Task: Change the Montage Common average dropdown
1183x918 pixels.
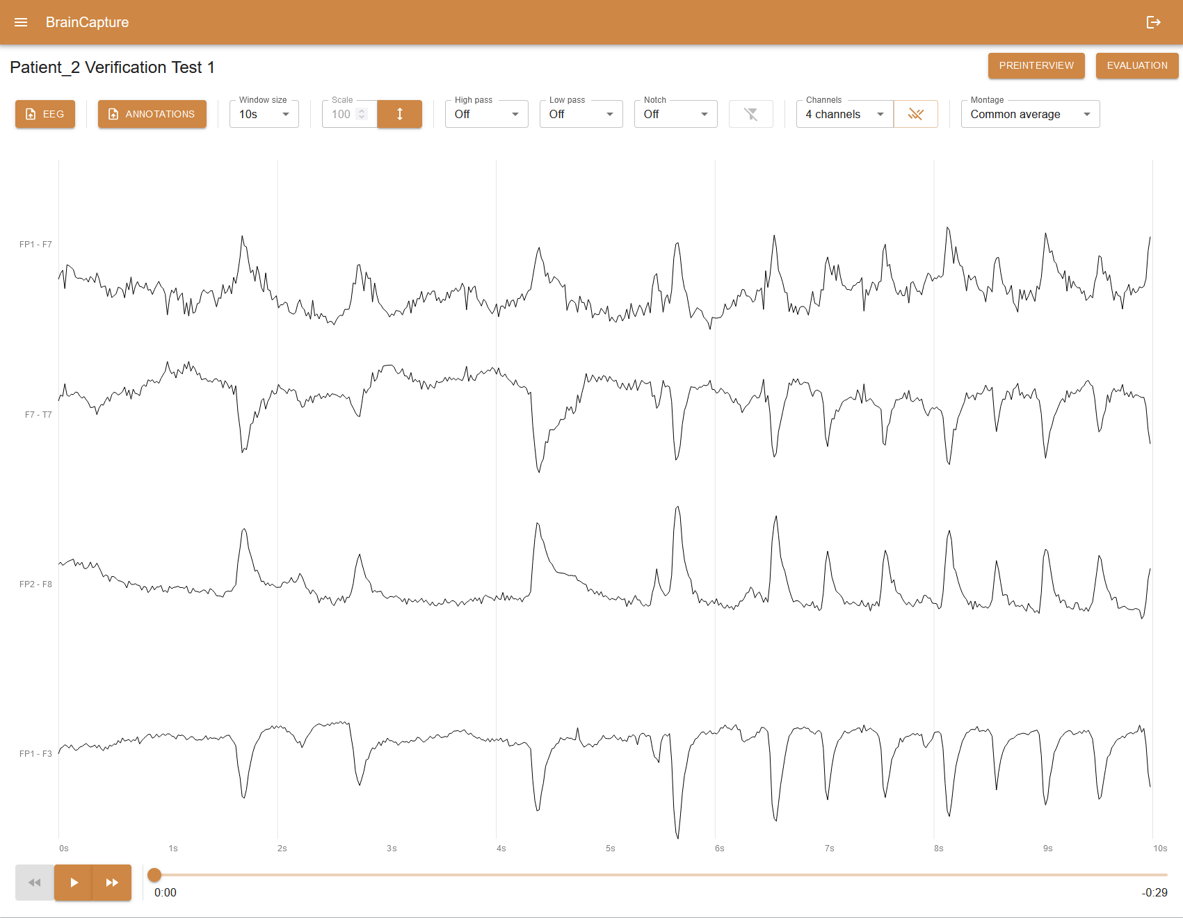Action: coord(1030,114)
